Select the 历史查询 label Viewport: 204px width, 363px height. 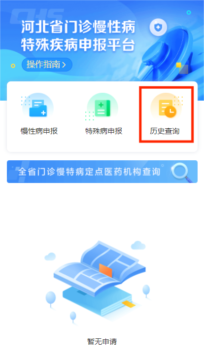click(x=165, y=131)
